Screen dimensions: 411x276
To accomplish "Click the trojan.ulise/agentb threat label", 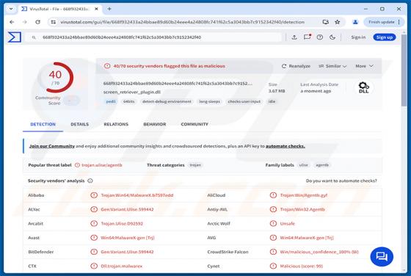I will [102, 165].
